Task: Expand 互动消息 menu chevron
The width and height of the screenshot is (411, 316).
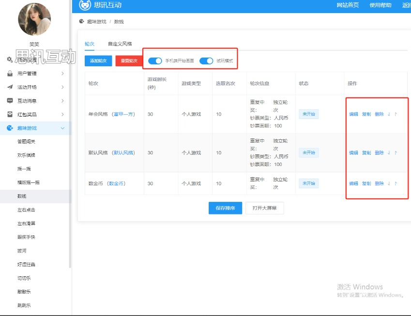Action: [62, 101]
